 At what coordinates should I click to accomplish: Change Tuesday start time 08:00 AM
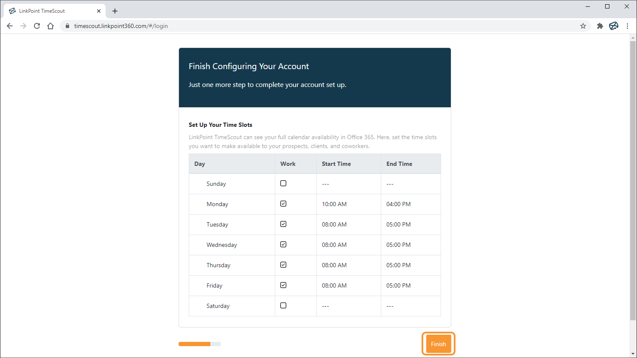[334, 224]
